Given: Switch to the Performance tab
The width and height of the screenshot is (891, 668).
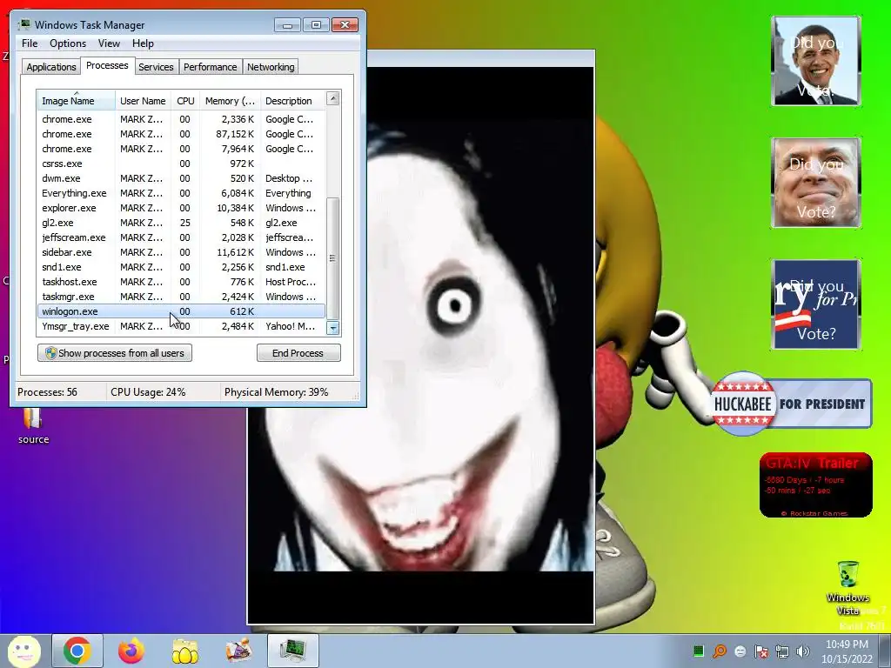Looking at the screenshot, I should pyautogui.click(x=210, y=67).
